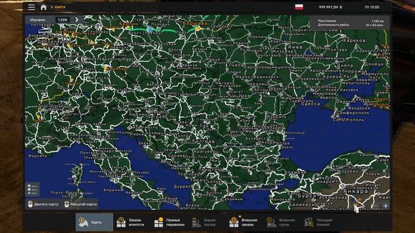
Task: Click the Внешние заказы globe-box icon
Action: [x=234, y=223]
